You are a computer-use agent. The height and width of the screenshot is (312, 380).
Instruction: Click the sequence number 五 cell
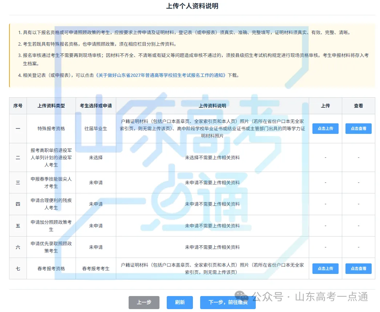point(18,226)
